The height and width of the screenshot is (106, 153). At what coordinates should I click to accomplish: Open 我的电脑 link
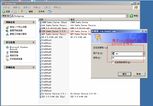click(x=14, y=52)
